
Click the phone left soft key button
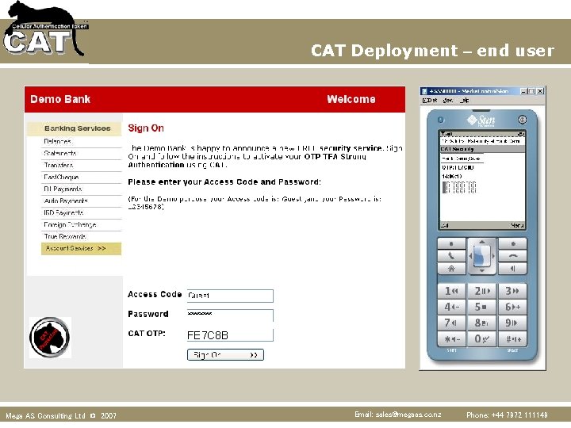coord(451,243)
